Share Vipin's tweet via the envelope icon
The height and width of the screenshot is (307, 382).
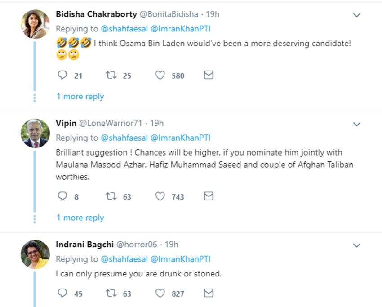209,196
